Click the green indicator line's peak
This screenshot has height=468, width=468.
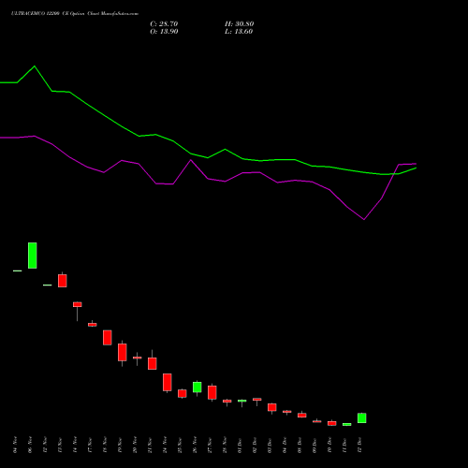[35, 66]
